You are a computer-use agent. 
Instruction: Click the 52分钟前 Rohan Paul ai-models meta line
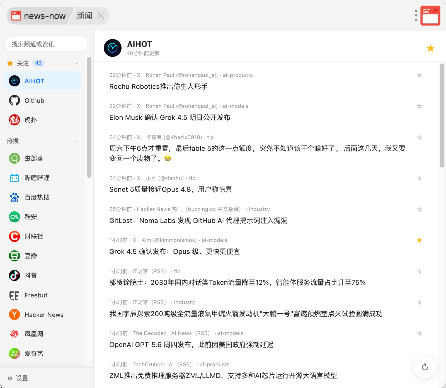click(179, 106)
